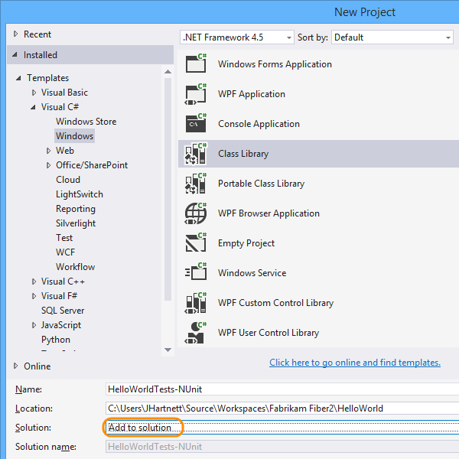Click the WPF Browser Application globe icon
This screenshot has width=459, height=459.
click(197, 213)
